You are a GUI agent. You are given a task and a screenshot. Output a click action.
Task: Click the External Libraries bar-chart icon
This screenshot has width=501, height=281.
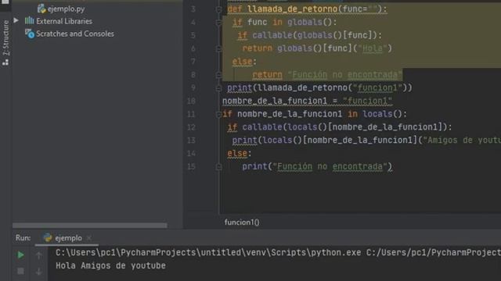point(30,21)
